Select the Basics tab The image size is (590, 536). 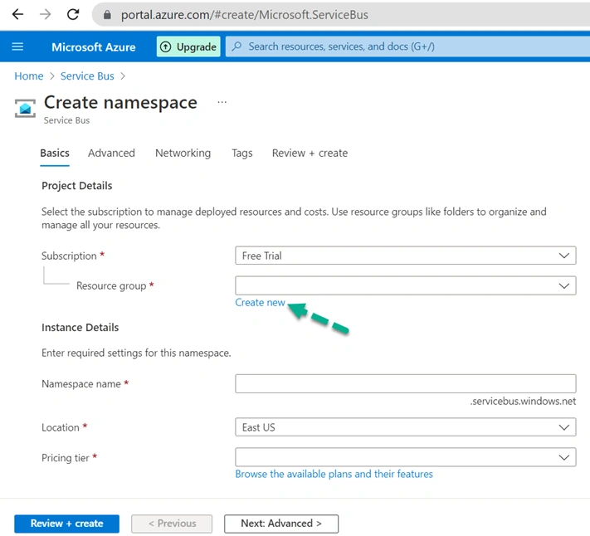[x=55, y=153]
